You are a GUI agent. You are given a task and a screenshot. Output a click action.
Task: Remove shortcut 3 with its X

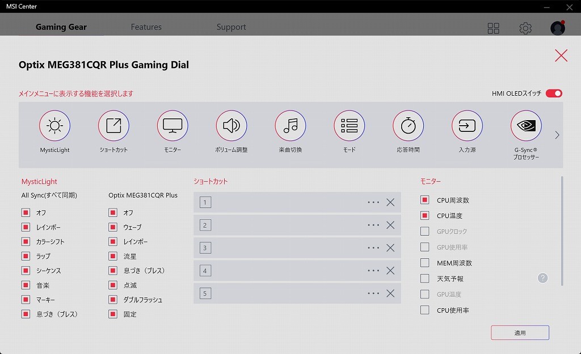point(390,248)
